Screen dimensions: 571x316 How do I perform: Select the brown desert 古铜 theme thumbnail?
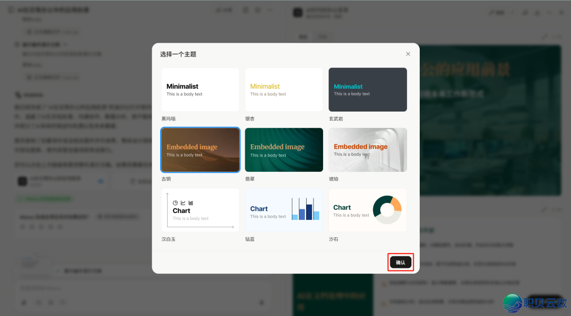click(x=200, y=150)
